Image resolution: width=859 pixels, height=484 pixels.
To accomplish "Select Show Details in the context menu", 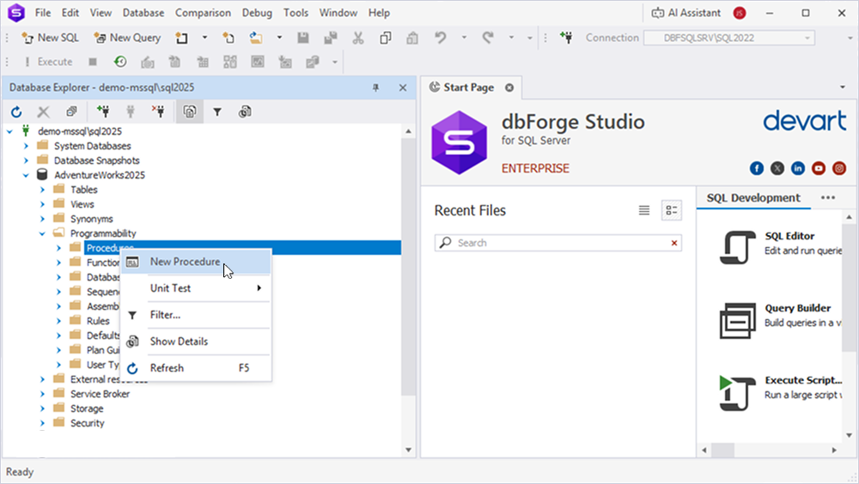I will 196,341.
